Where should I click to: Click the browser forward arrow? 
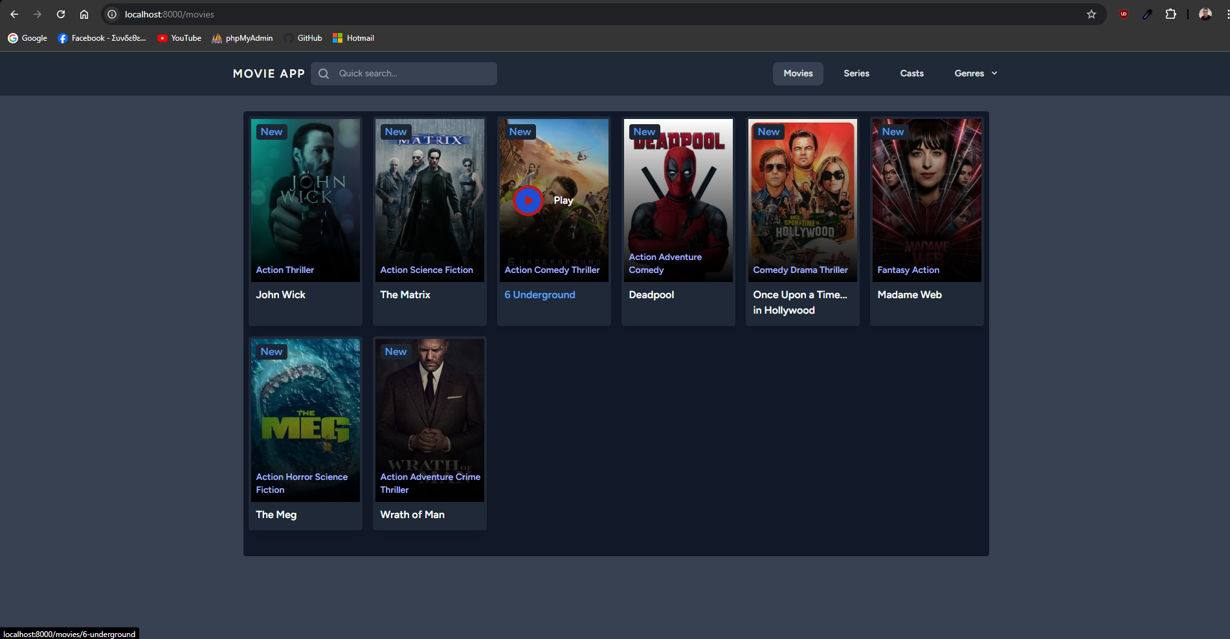pyautogui.click(x=38, y=14)
